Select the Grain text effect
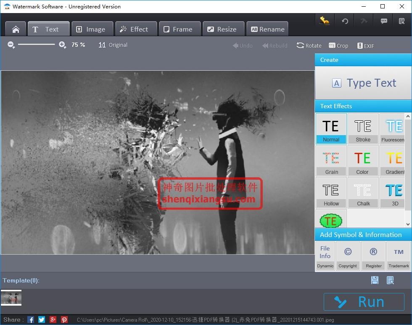412x325 pixels. 331,161
